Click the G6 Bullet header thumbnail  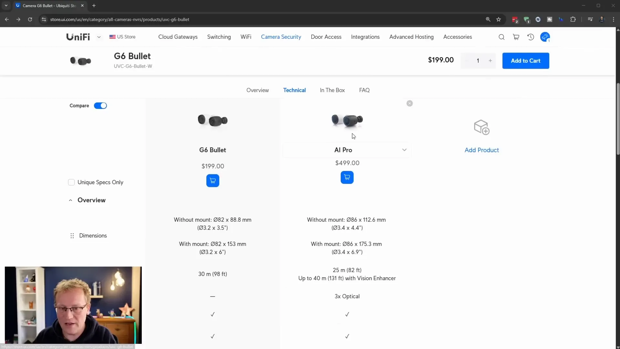[81, 61]
